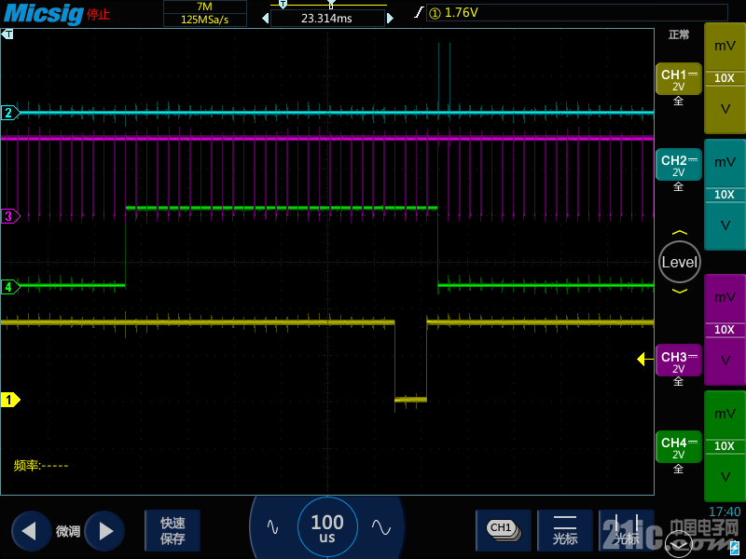Tap the 125MSa/s sample rate readout
Viewport: 746px width, 559px height.
tap(204, 20)
